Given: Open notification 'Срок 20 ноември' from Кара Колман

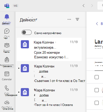Looking at the screenshot, I should coord(49,49).
